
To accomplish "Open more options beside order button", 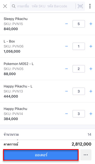I will coord(86,155).
